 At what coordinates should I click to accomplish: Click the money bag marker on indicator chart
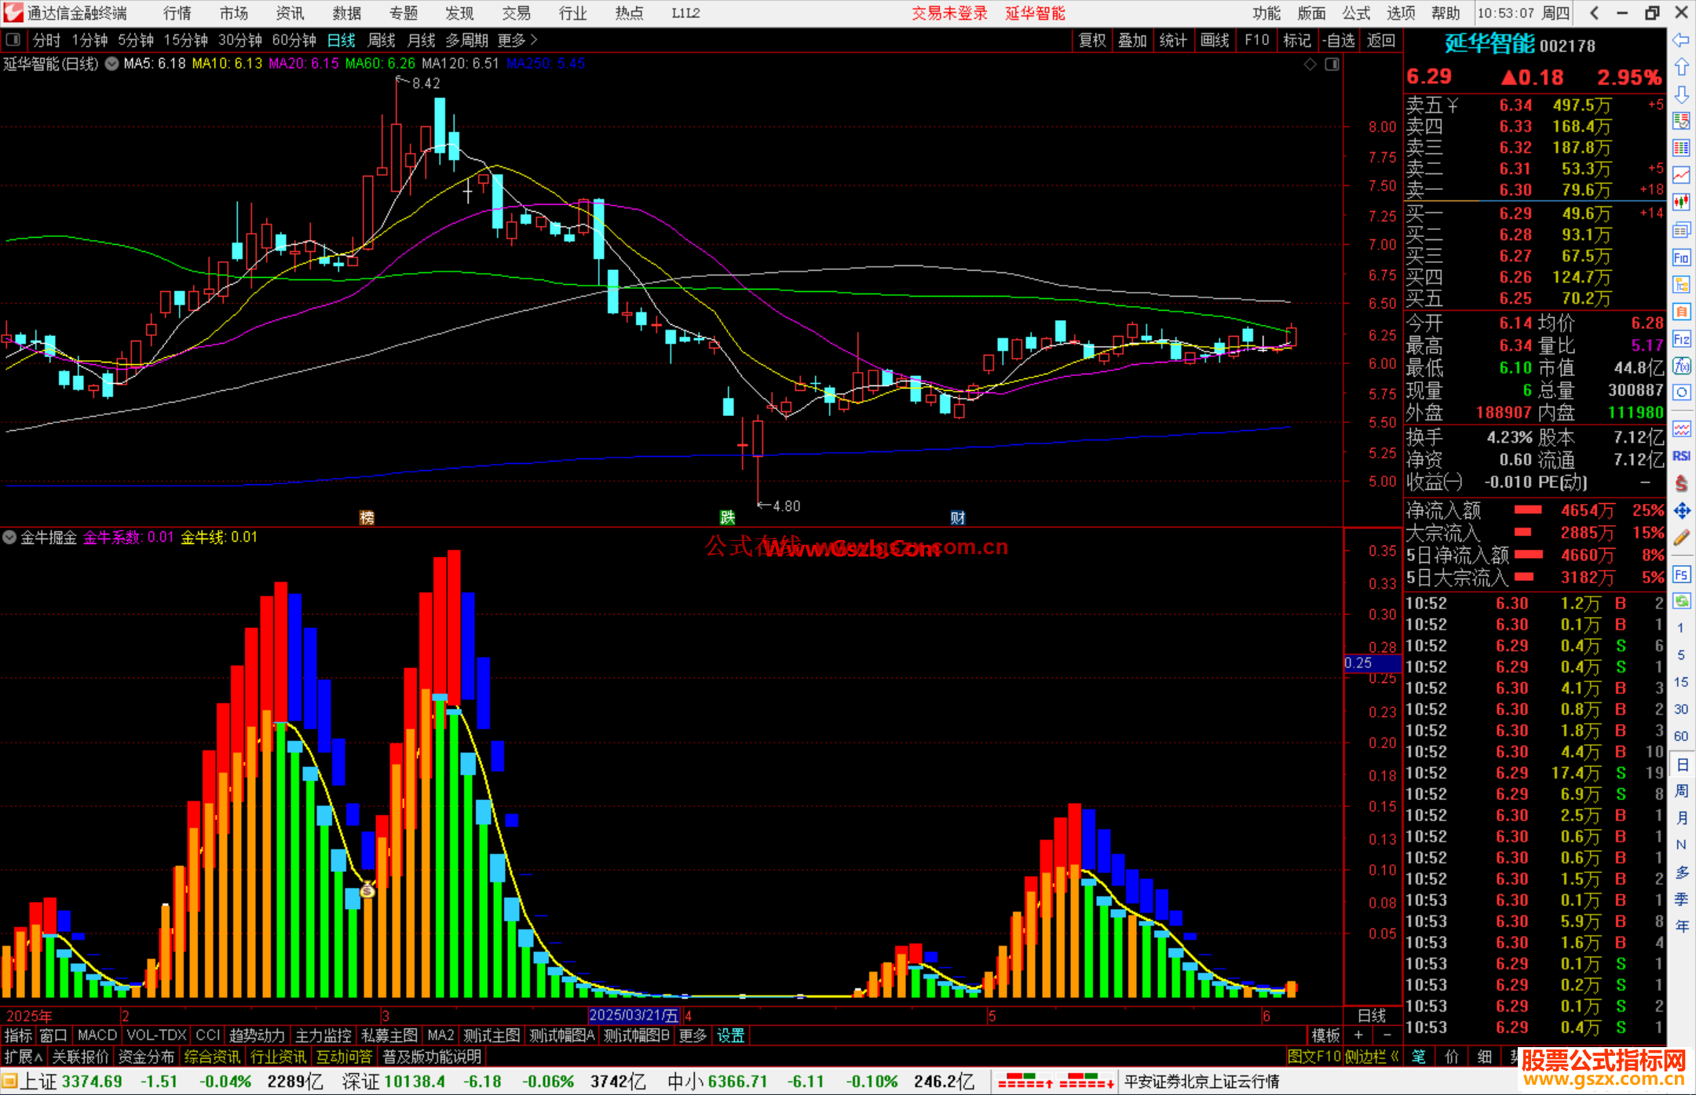pyautogui.click(x=367, y=890)
